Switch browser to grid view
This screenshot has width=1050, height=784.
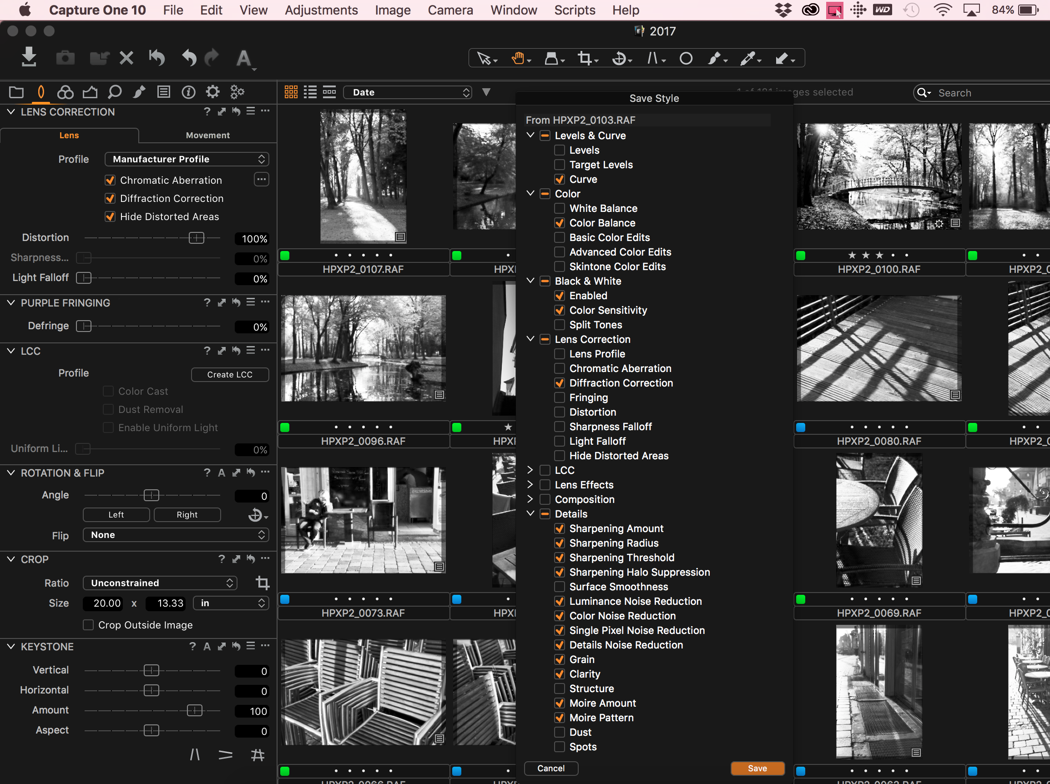[x=291, y=91]
